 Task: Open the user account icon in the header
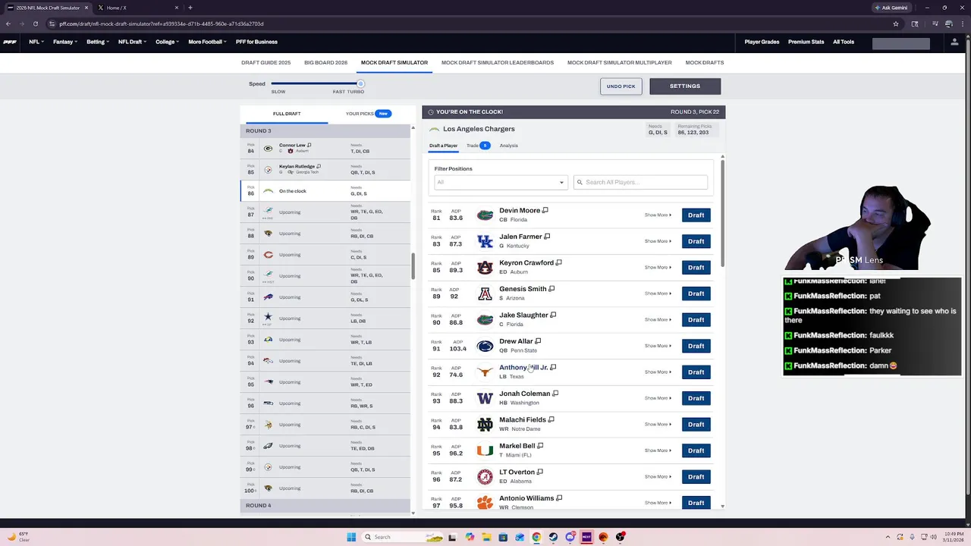tap(954, 42)
